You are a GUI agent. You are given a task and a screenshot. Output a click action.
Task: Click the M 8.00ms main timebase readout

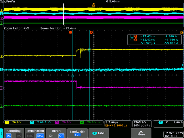tap(113, 1)
